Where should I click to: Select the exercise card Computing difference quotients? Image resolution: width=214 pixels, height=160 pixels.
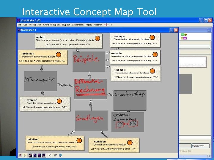45,104
